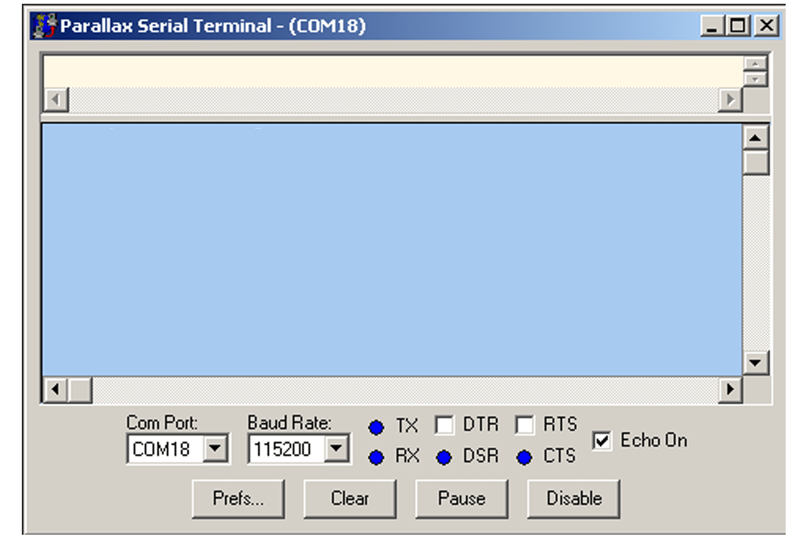Click the receive pane scroll down arrow
This screenshot has height=539, width=808.
coord(755,363)
